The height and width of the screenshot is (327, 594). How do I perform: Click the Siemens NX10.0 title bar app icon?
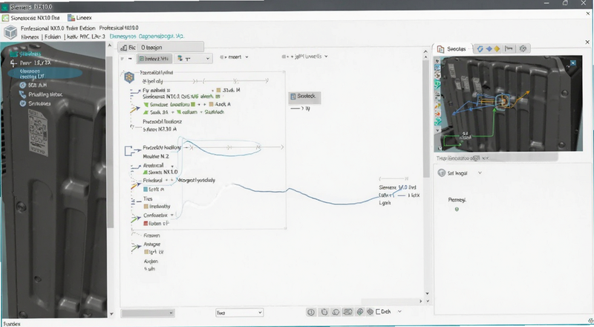coord(4,7)
